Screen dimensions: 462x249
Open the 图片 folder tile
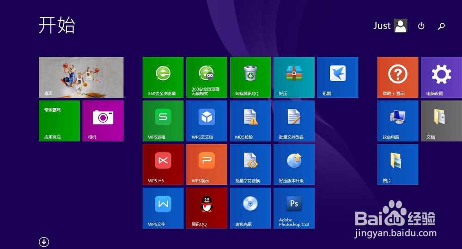(398, 164)
